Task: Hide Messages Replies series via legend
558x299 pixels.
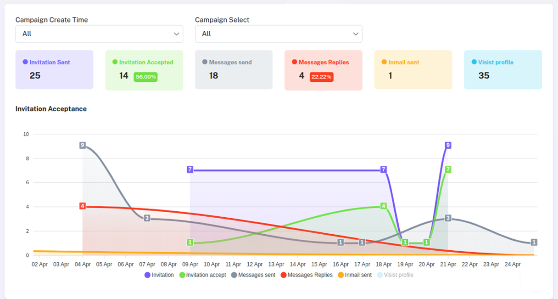Action: coord(306,275)
